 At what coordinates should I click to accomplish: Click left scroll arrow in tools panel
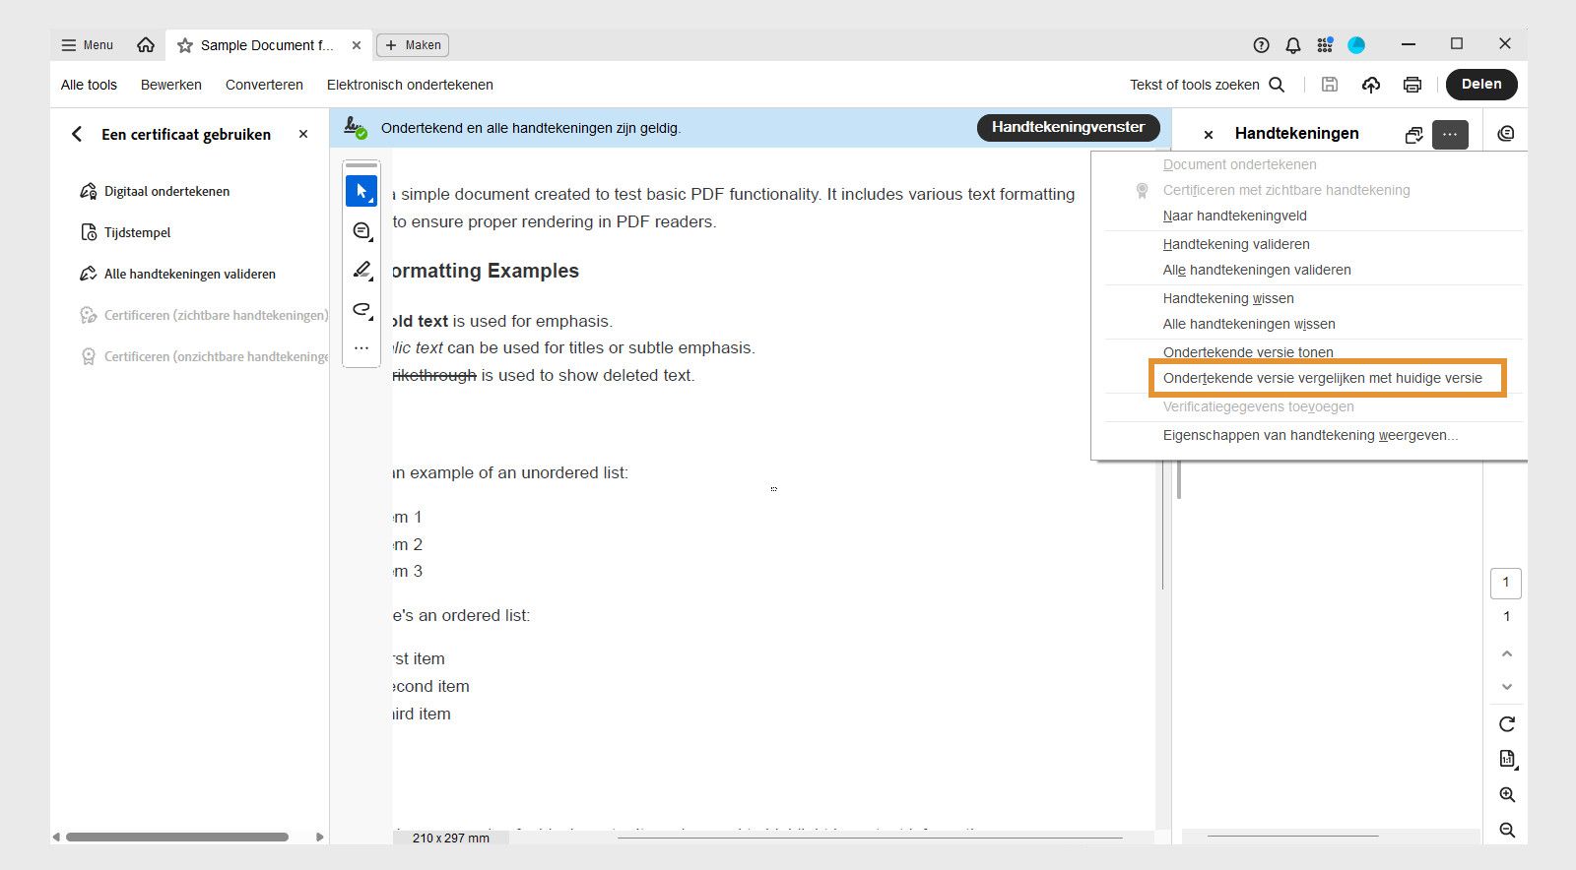point(56,838)
